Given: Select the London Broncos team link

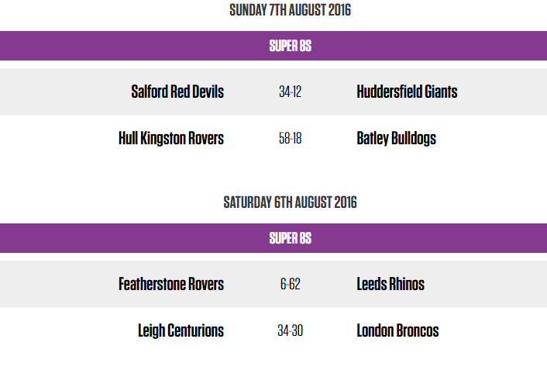Looking at the screenshot, I should pyautogui.click(x=397, y=330).
